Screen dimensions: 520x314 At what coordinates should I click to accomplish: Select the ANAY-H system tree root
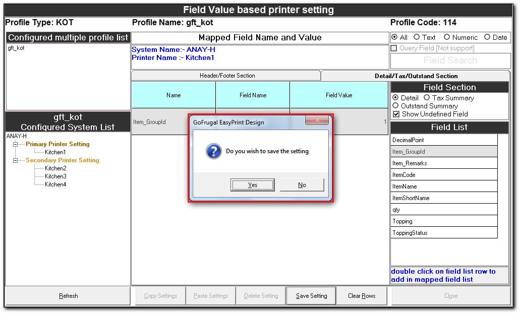pos(17,136)
